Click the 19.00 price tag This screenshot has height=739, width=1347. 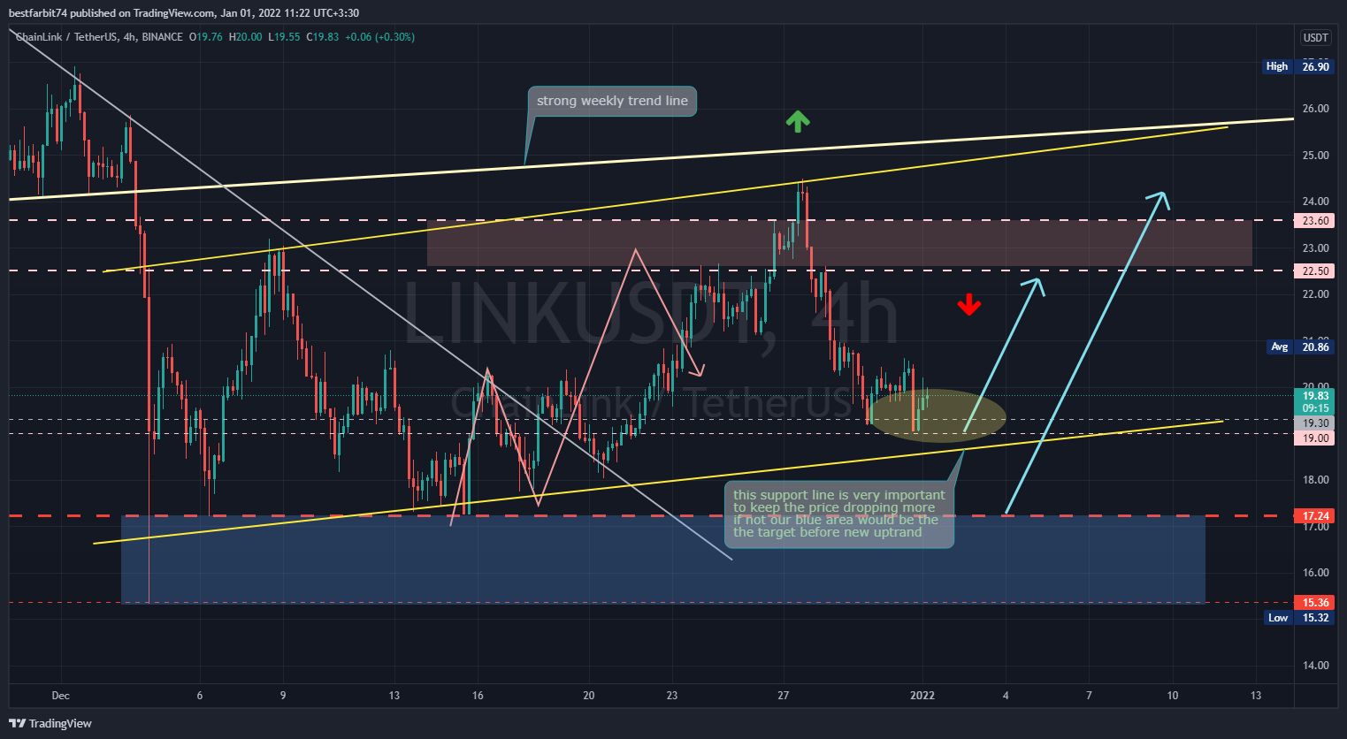pyautogui.click(x=1315, y=438)
